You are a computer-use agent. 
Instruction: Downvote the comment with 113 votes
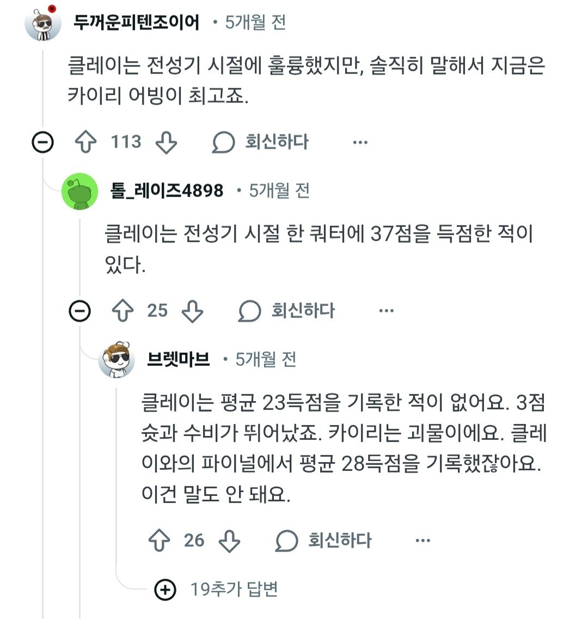pyautogui.click(x=166, y=142)
